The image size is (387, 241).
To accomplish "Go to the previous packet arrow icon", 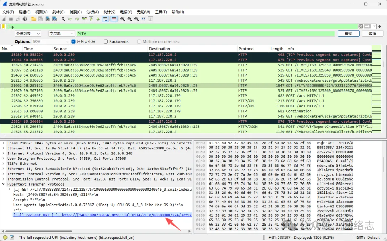I will (x=70, y=19).
